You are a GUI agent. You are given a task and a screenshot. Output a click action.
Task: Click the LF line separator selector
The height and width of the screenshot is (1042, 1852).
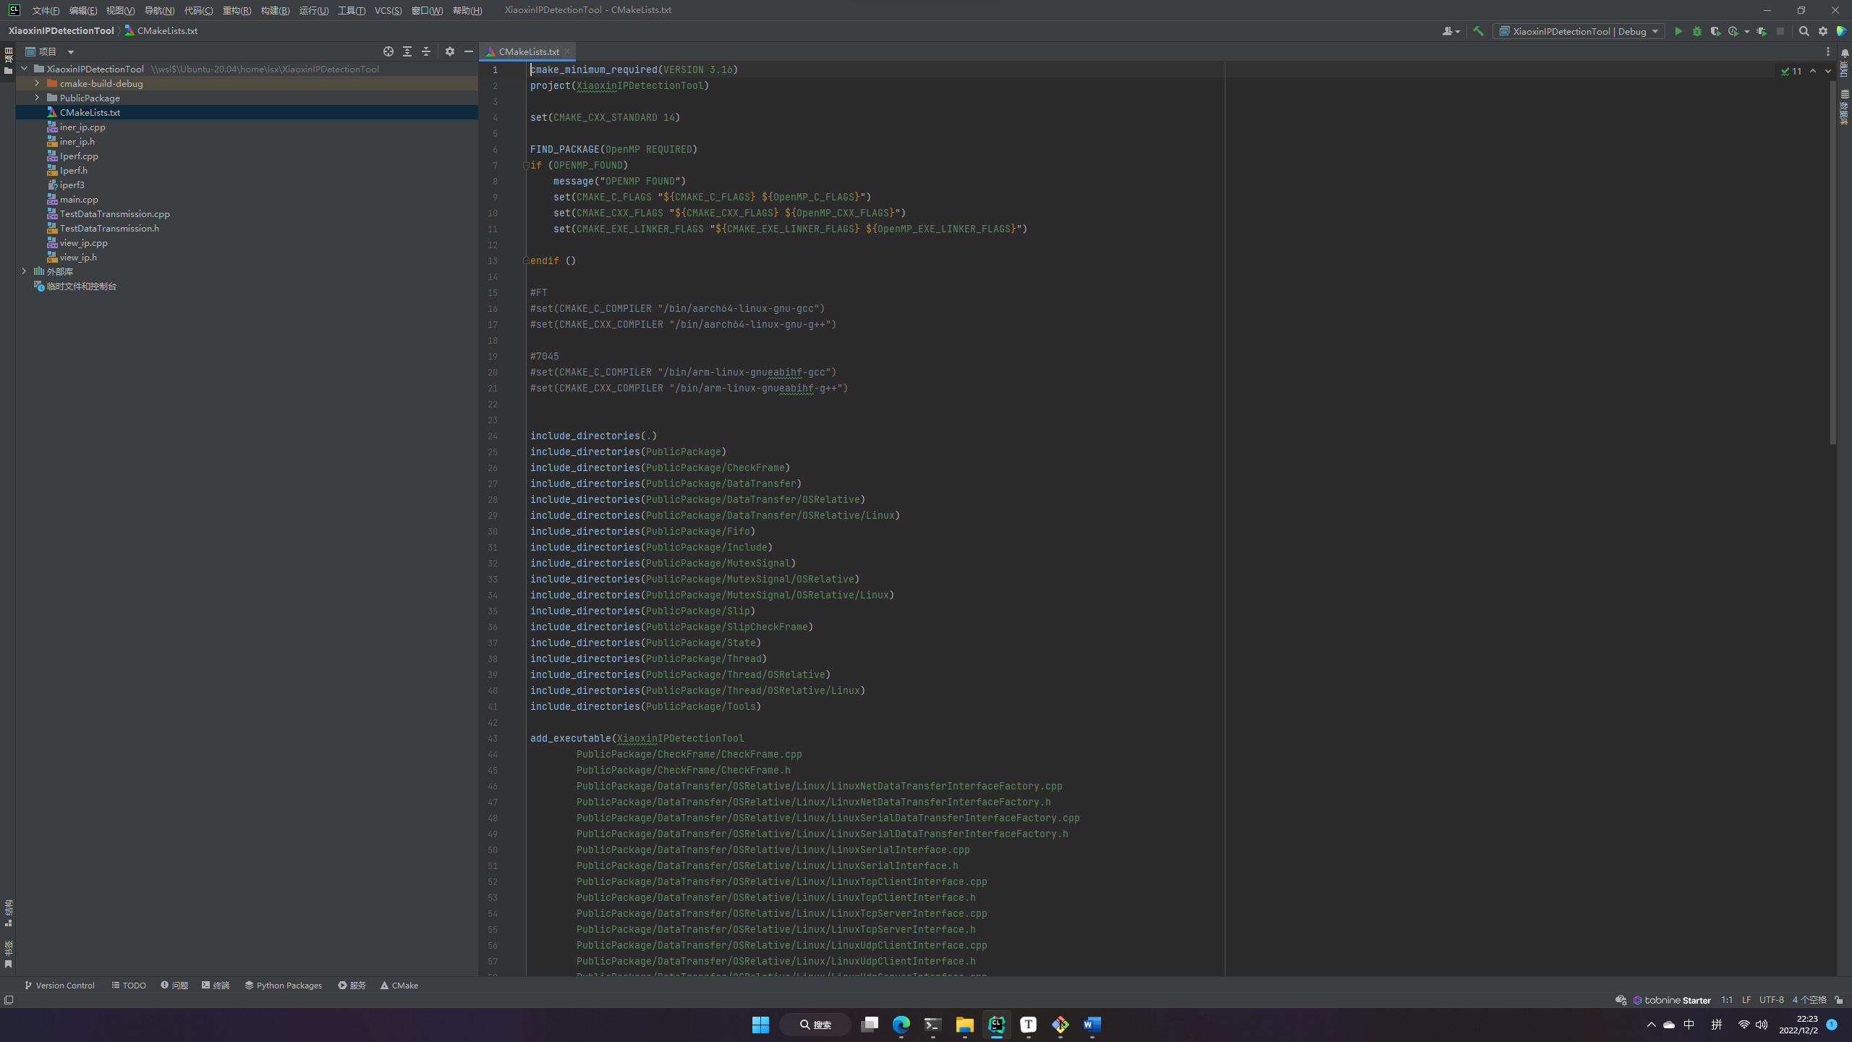click(1746, 1000)
